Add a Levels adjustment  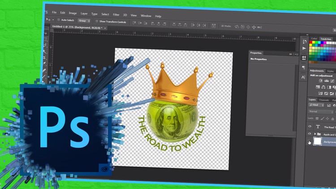click(x=327, y=81)
